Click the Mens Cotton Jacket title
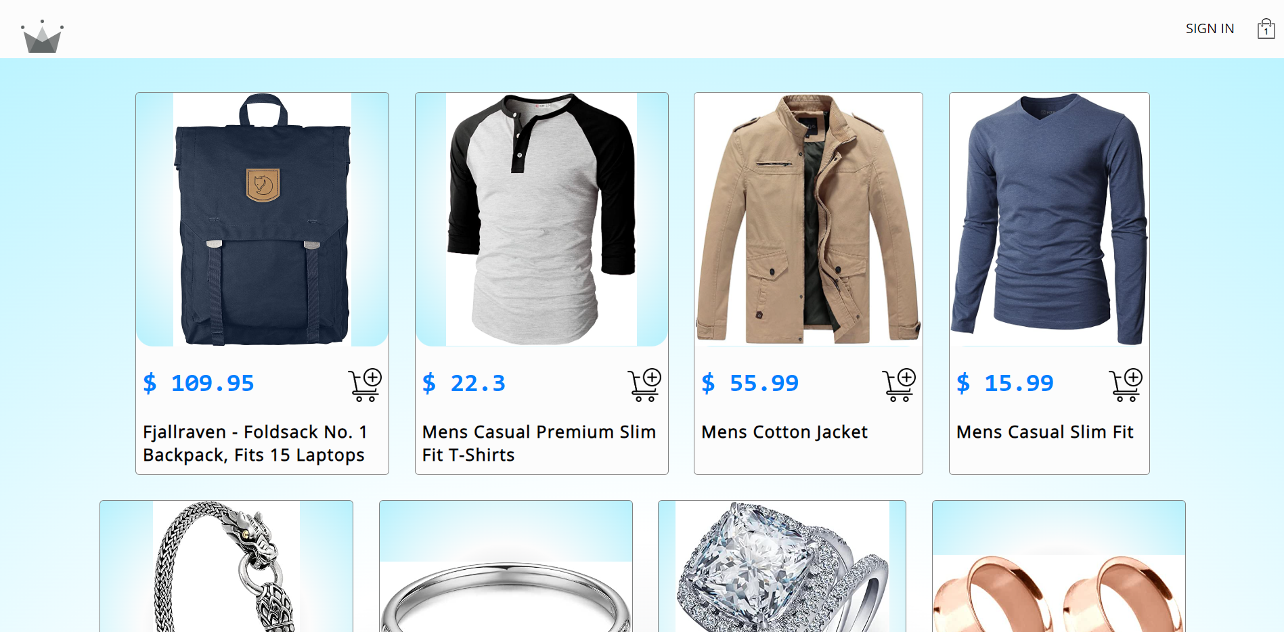 [784, 432]
